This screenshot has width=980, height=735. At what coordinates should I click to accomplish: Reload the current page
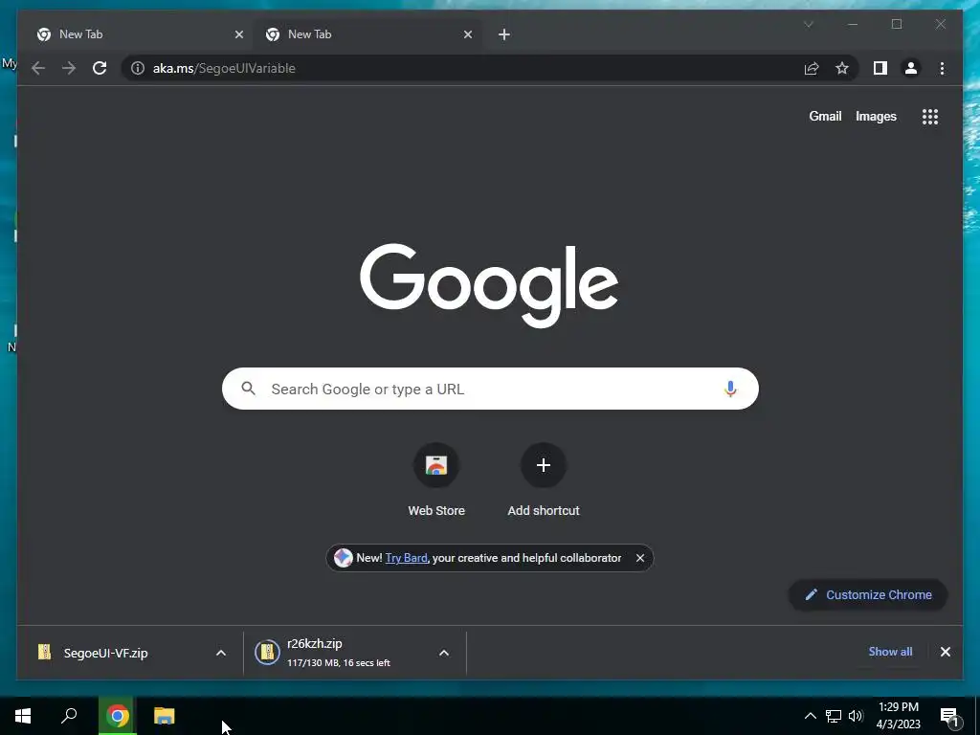coord(100,68)
